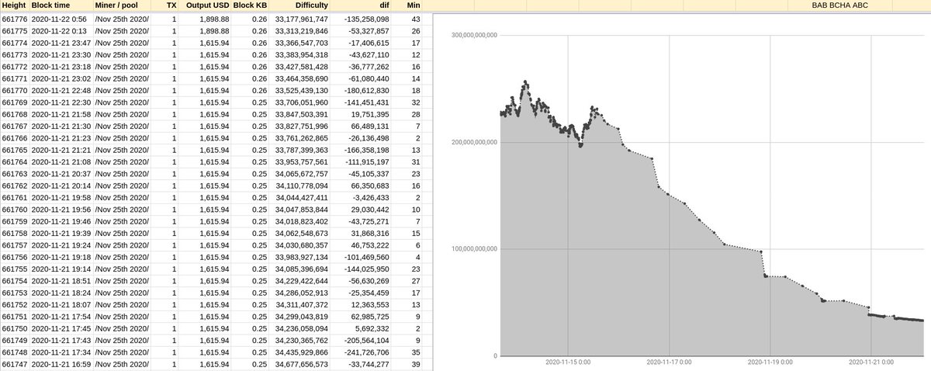Click block height cell 661750

click(15, 328)
